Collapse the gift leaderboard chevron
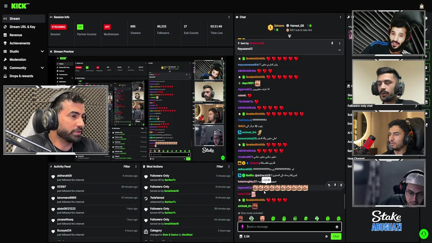Image resolution: width=432 pixels, height=243 pixels. click(289, 36)
